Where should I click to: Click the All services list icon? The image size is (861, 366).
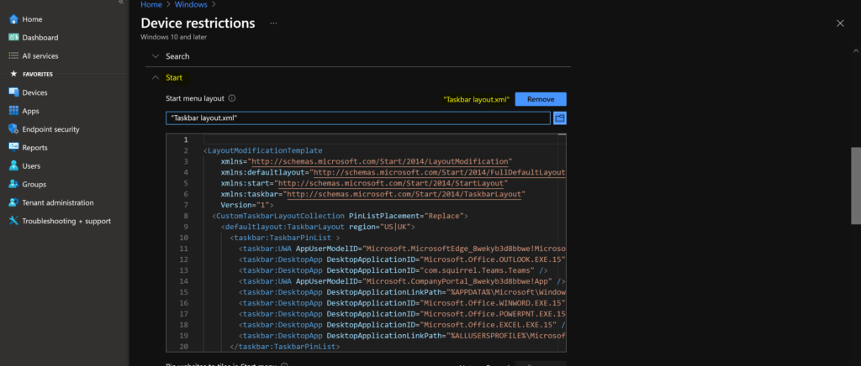click(x=13, y=56)
